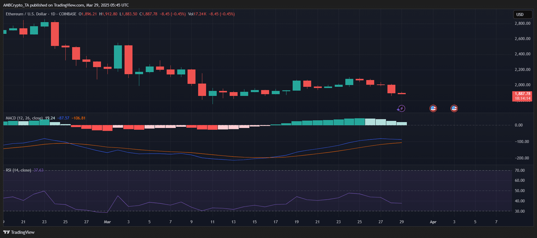537x238 pixels.
Task: Open the second US flag economic event
Action: point(454,108)
